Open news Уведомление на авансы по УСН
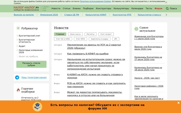The height and width of the screenshot is (113, 181). [94, 46]
